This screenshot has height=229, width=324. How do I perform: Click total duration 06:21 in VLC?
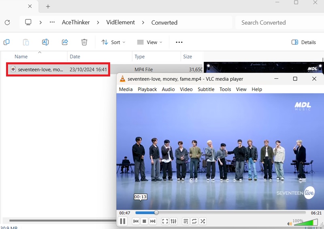(x=316, y=213)
